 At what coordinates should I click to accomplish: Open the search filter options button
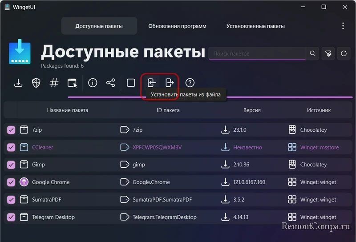pyautogui.click(x=328, y=53)
